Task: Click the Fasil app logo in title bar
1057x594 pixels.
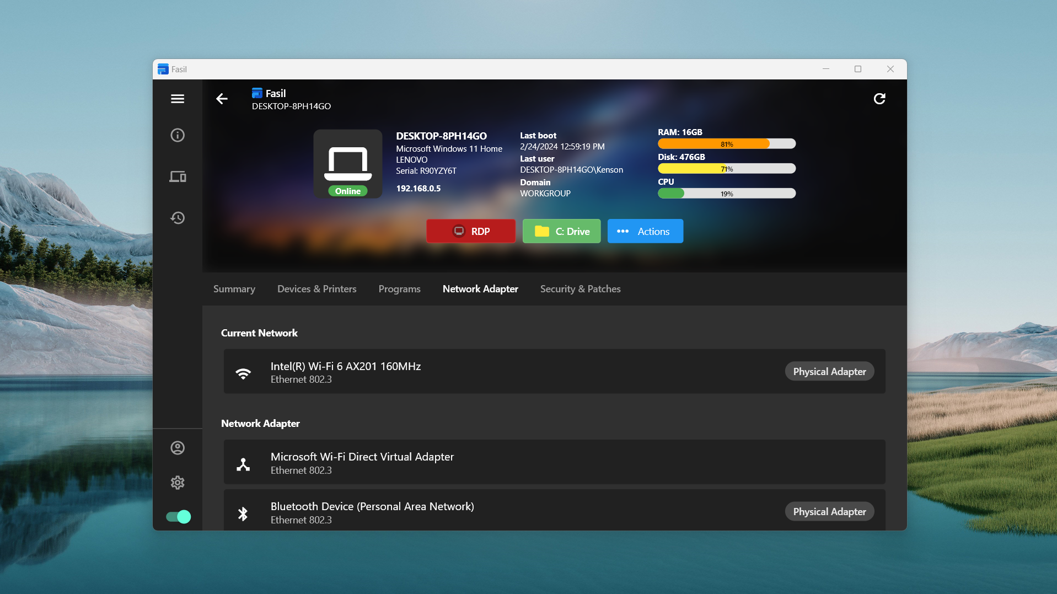Action: (x=163, y=69)
